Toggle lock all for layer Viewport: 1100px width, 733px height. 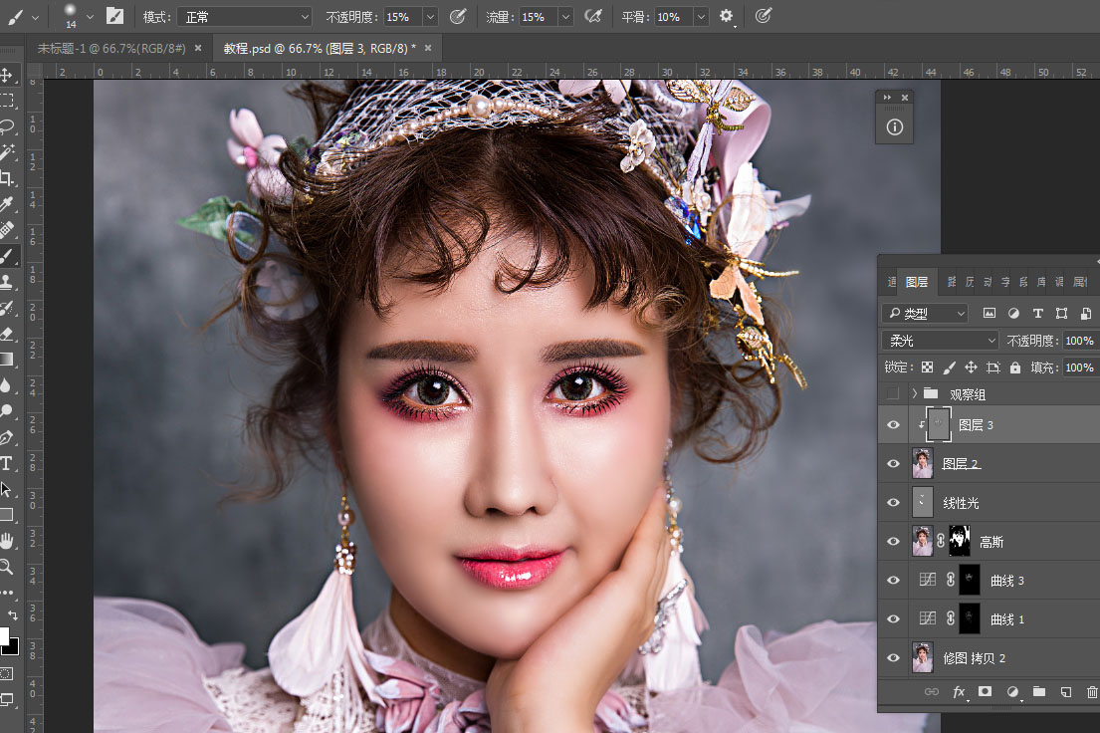[1015, 367]
